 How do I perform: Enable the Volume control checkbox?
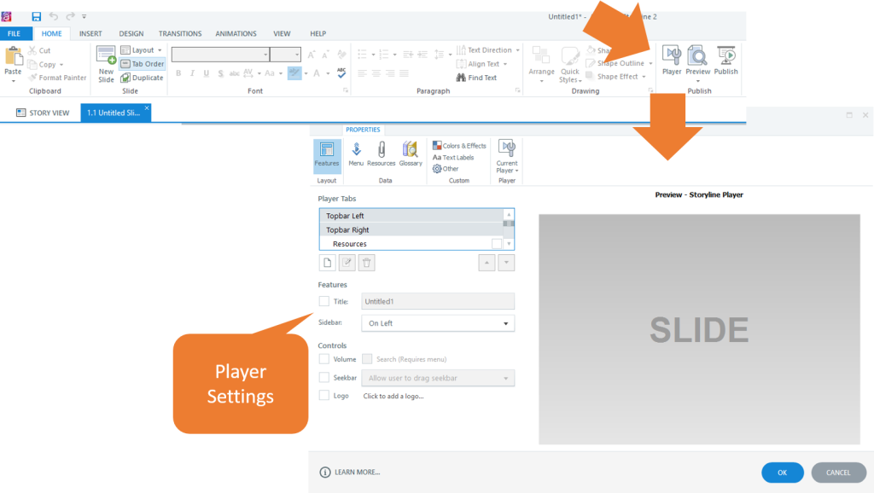[323, 359]
